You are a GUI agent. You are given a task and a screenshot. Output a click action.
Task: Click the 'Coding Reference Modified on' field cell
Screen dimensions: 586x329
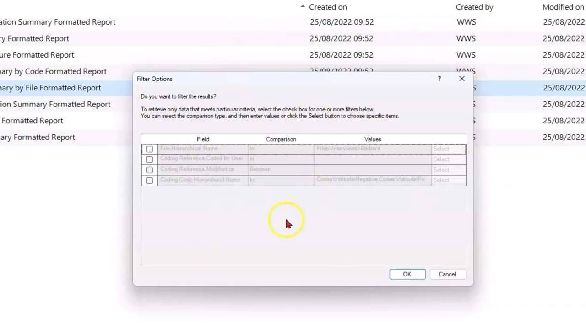point(203,170)
